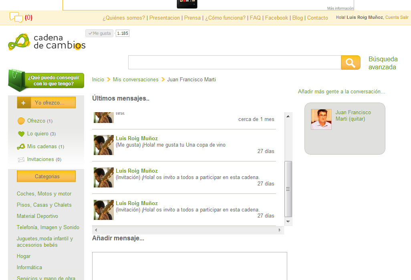
Task: Click the Cadena de Cambios logo
Action: (46, 42)
